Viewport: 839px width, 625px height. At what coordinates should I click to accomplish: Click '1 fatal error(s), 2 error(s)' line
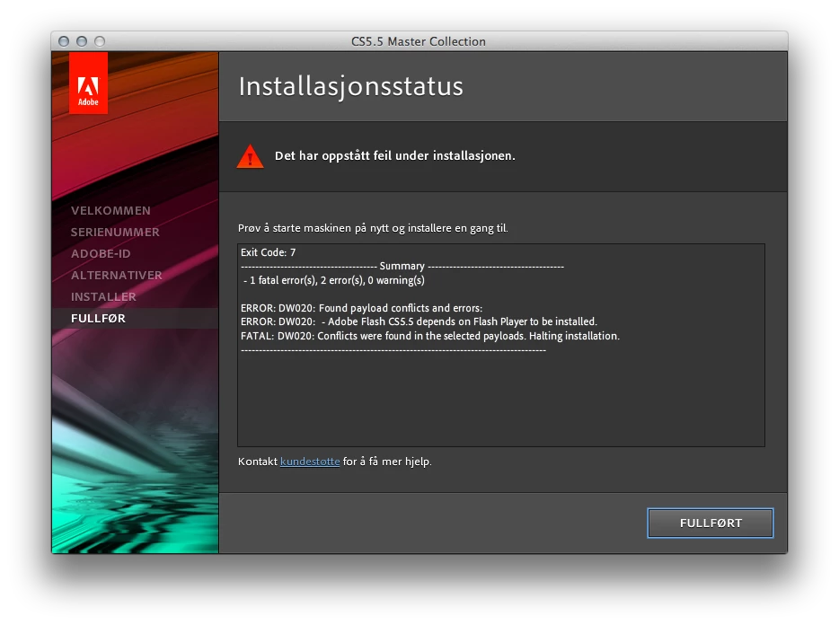pos(334,280)
